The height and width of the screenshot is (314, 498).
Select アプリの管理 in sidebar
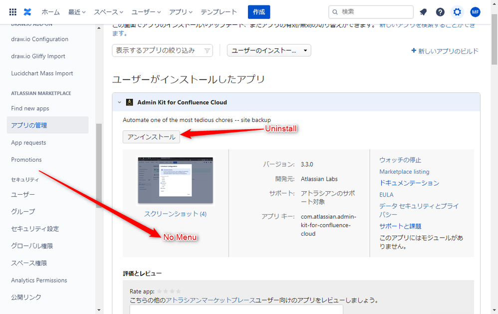(x=47, y=125)
